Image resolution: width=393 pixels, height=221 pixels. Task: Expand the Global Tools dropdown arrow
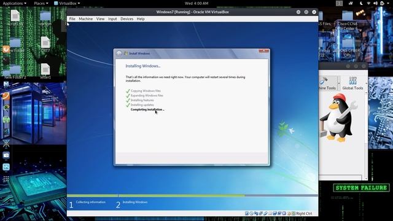[366, 83]
